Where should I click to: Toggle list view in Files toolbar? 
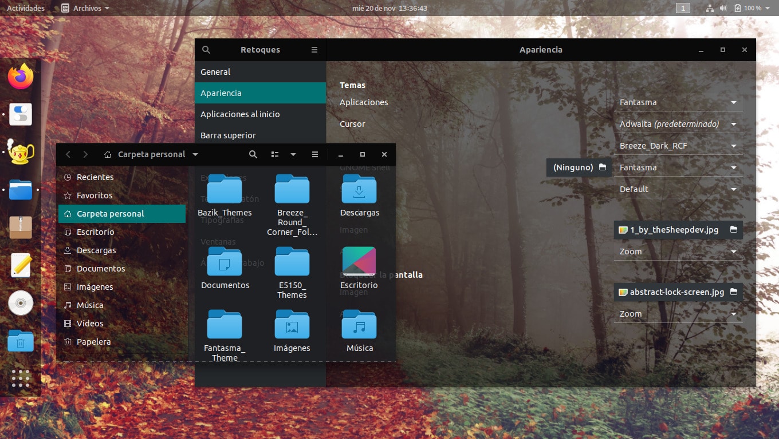coord(275,154)
